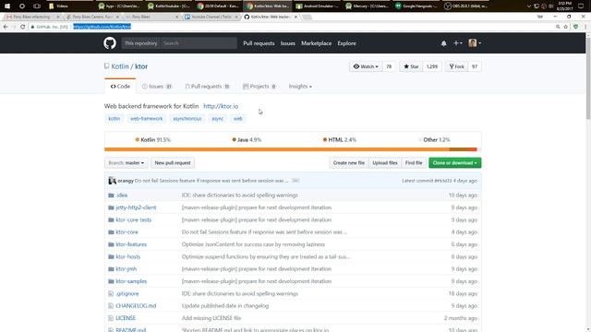591x332 pixels.
Task: Click Upload files button
Action: click(385, 163)
